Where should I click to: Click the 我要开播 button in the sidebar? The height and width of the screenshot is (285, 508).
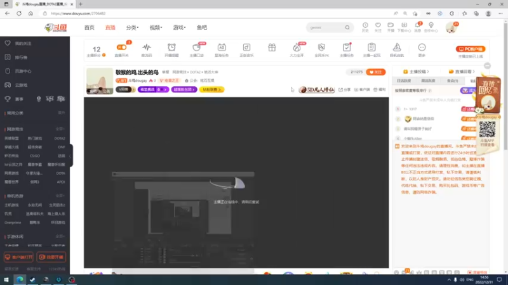tap(51, 257)
